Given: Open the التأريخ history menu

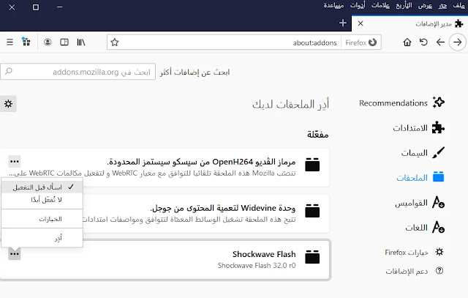Looking at the screenshot, I should point(404,5).
